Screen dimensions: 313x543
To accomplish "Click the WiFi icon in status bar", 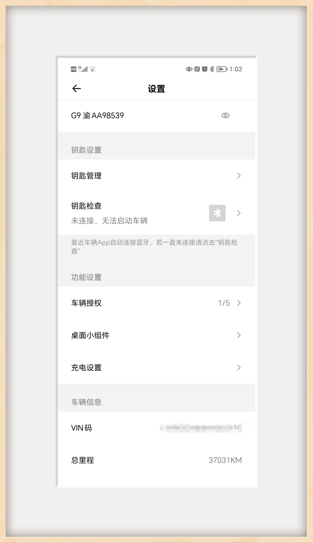I will (x=93, y=69).
